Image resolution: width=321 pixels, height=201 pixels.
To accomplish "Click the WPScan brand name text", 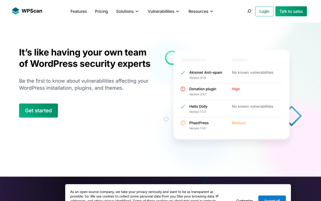I will coord(32,11).
